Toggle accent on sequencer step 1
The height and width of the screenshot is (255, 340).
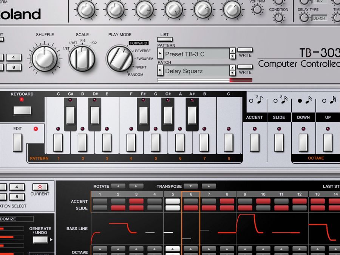pyautogui.click(x=100, y=201)
